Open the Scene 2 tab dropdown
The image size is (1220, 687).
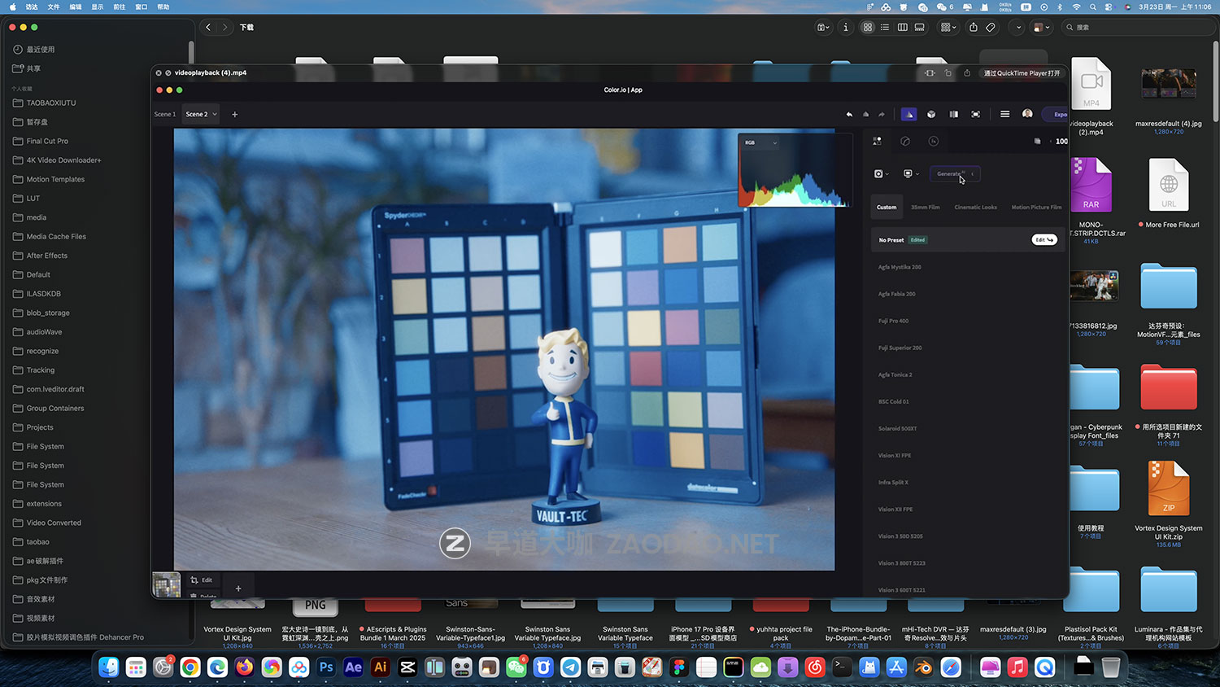click(215, 114)
